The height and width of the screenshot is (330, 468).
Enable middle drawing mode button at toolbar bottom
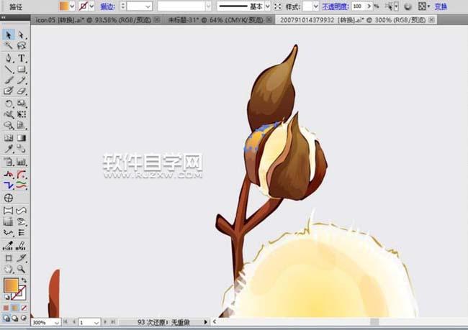[x=15, y=318]
